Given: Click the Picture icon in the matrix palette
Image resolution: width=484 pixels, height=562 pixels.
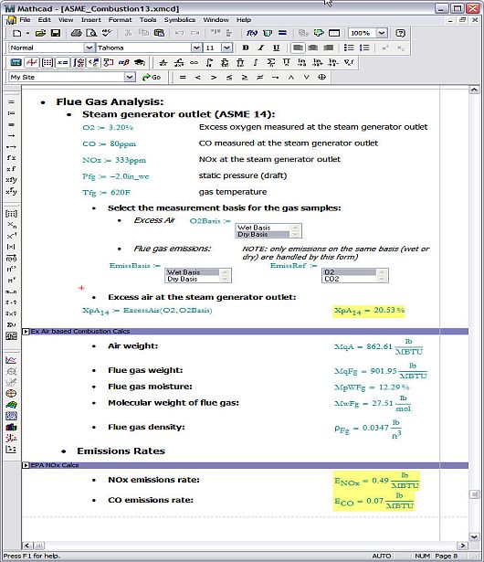Looking at the screenshot, I should [11, 336].
